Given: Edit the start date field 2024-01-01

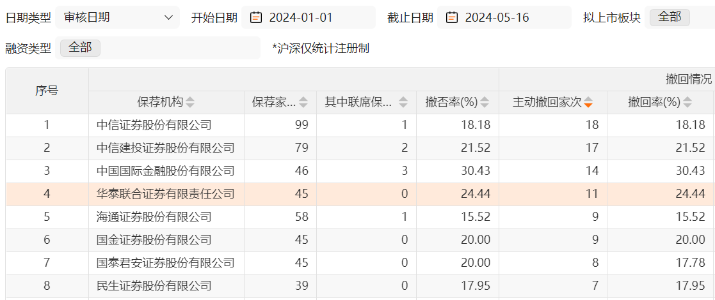Looking at the screenshot, I should (x=309, y=18).
